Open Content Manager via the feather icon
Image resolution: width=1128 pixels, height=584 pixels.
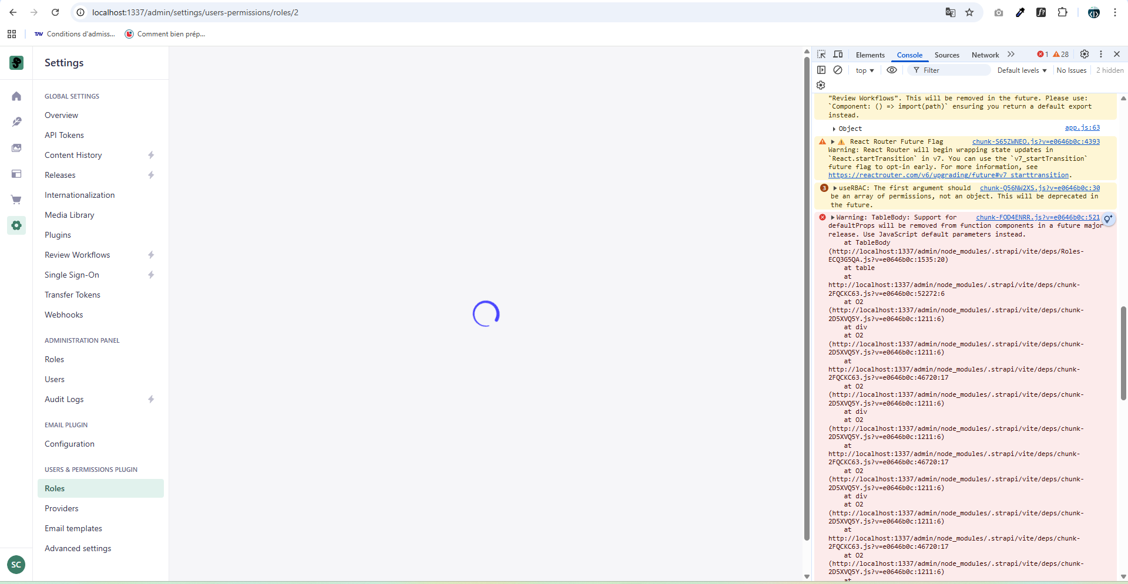click(x=16, y=122)
